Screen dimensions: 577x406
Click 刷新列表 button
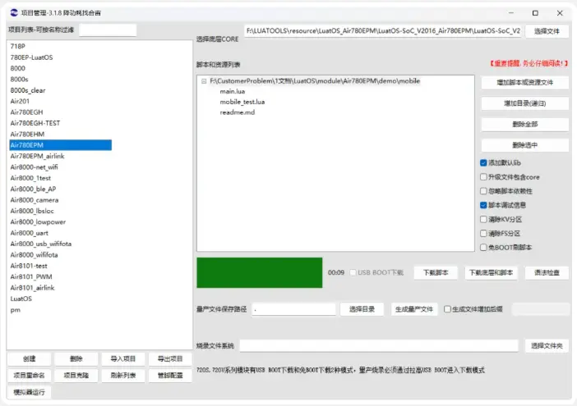tap(123, 376)
